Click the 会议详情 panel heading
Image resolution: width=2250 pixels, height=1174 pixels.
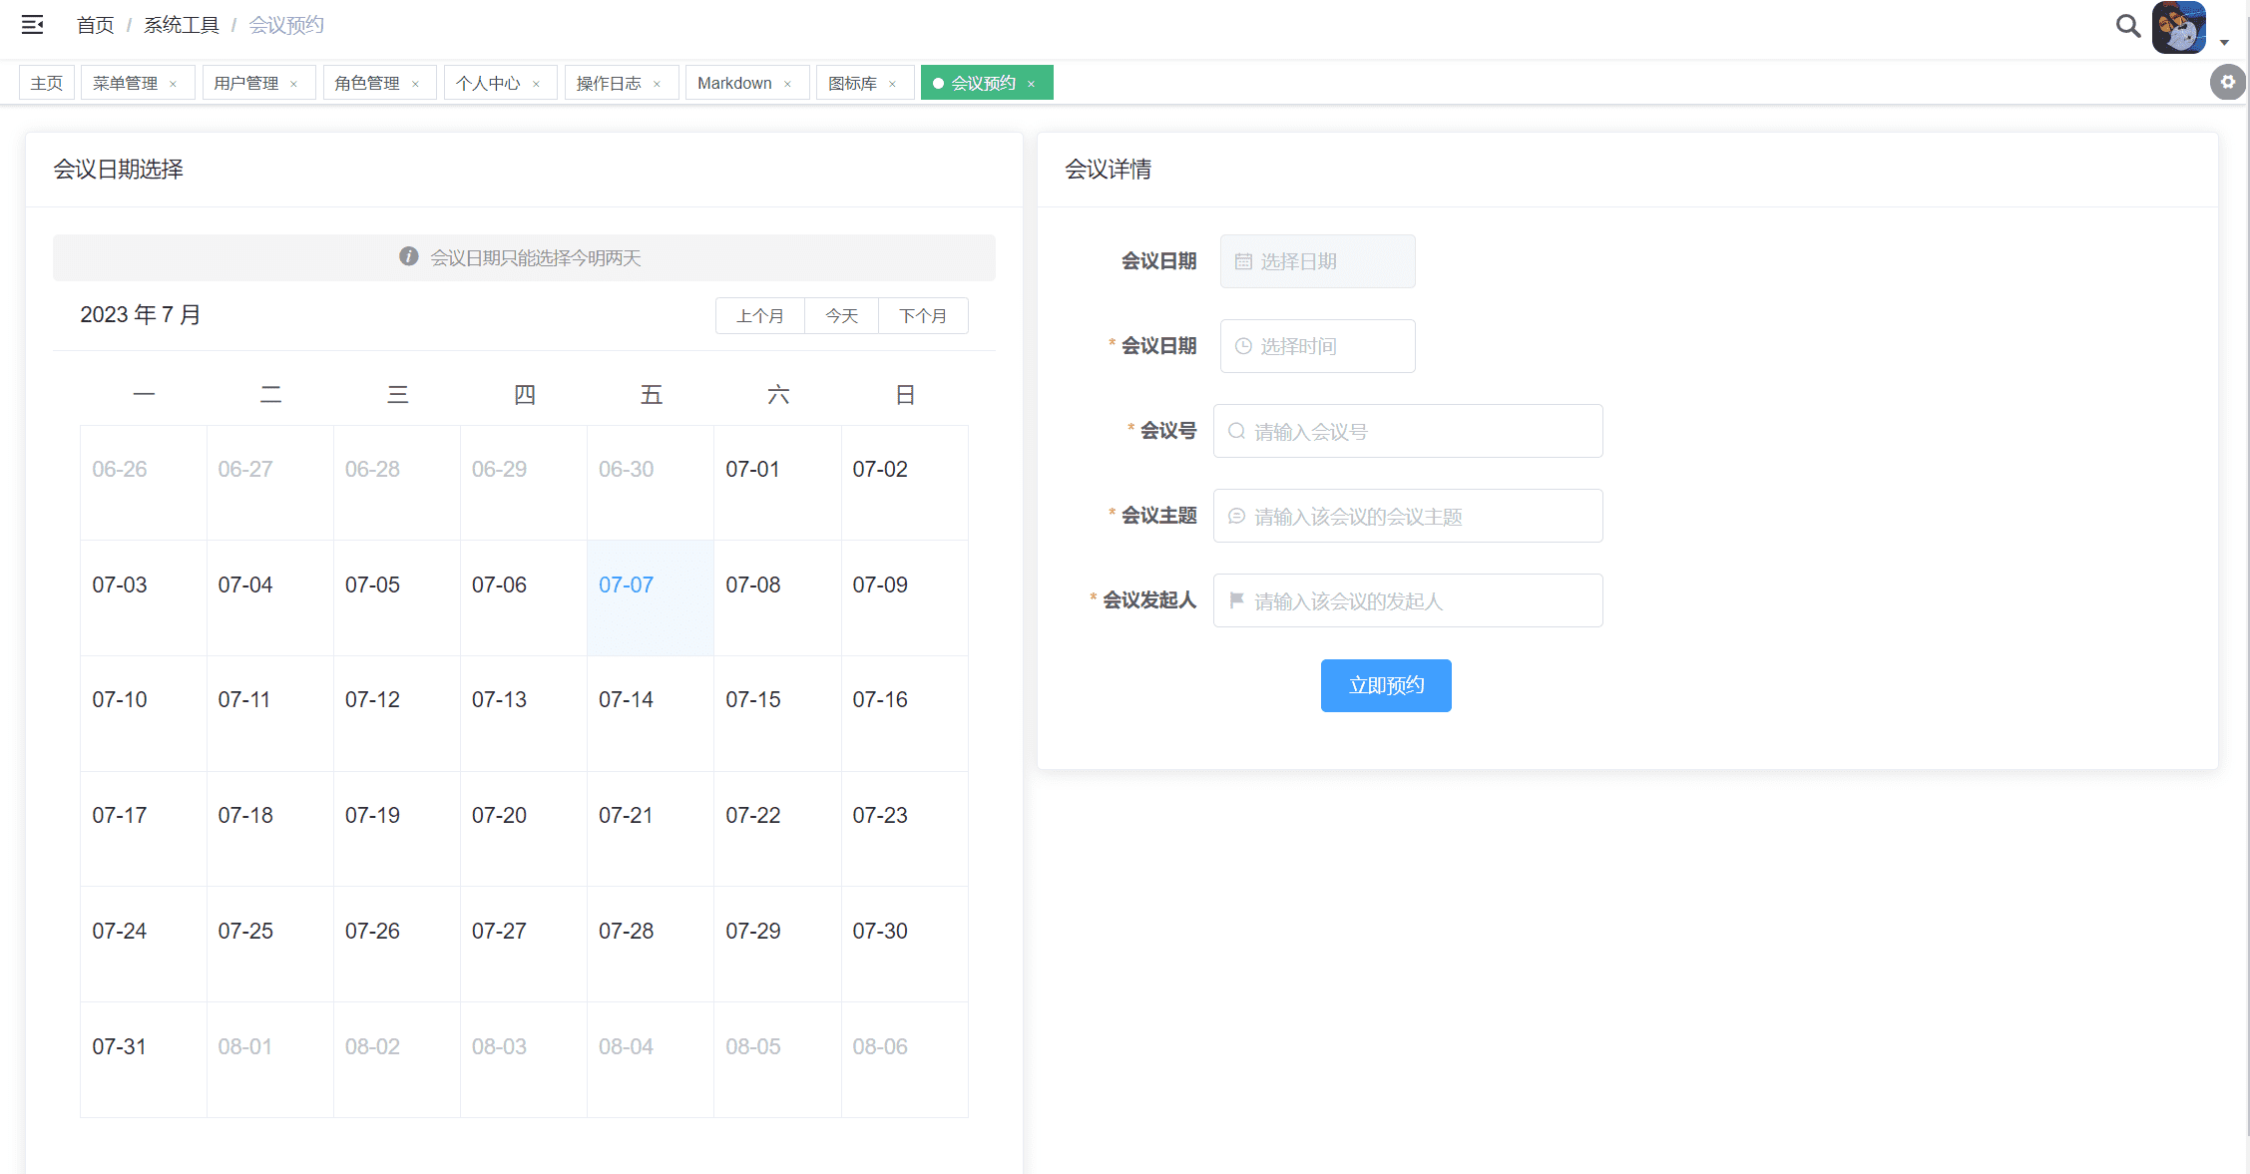pyautogui.click(x=1108, y=170)
